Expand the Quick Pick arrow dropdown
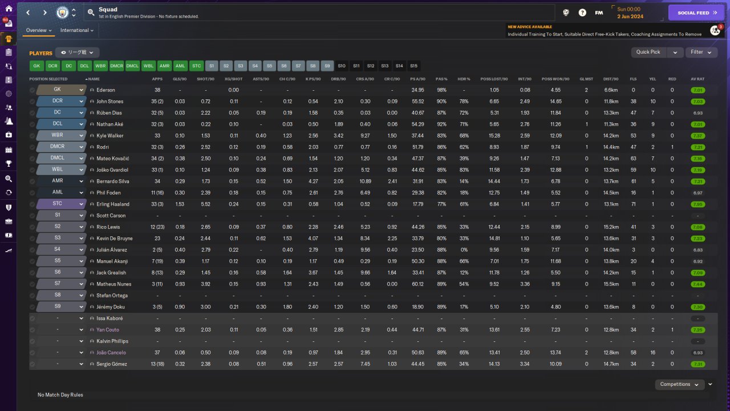The height and width of the screenshot is (411, 730). pyautogui.click(x=675, y=52)
